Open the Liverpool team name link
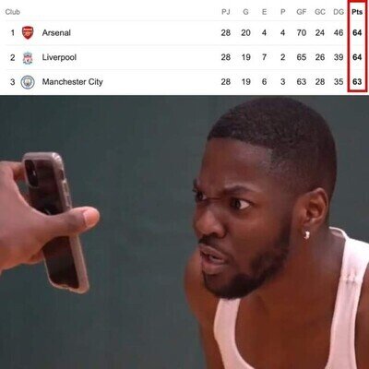The width and height of the screenshot is (369, 369). click(59, 57)
